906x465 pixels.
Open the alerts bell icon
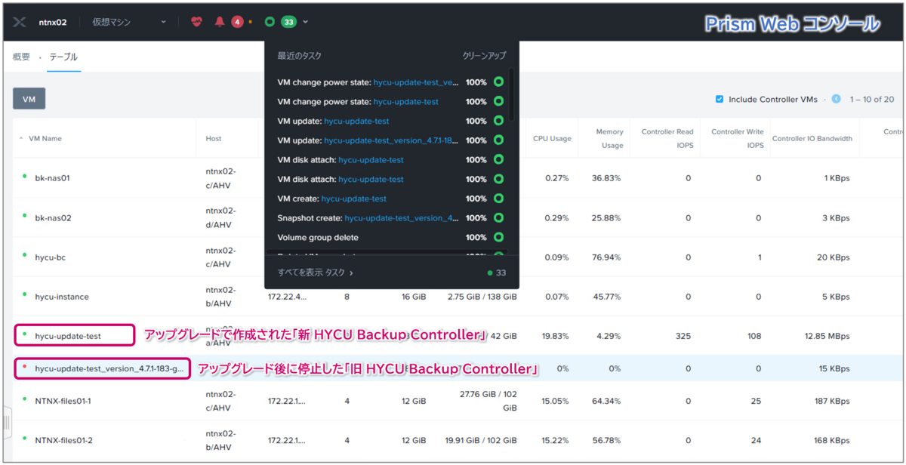coord(220,22)
